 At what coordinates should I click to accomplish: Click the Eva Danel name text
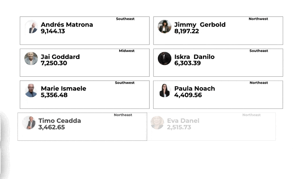[x=183, y=121]
